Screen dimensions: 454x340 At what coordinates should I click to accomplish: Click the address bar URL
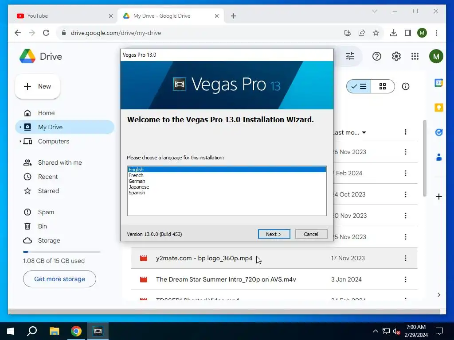point(116,33)
